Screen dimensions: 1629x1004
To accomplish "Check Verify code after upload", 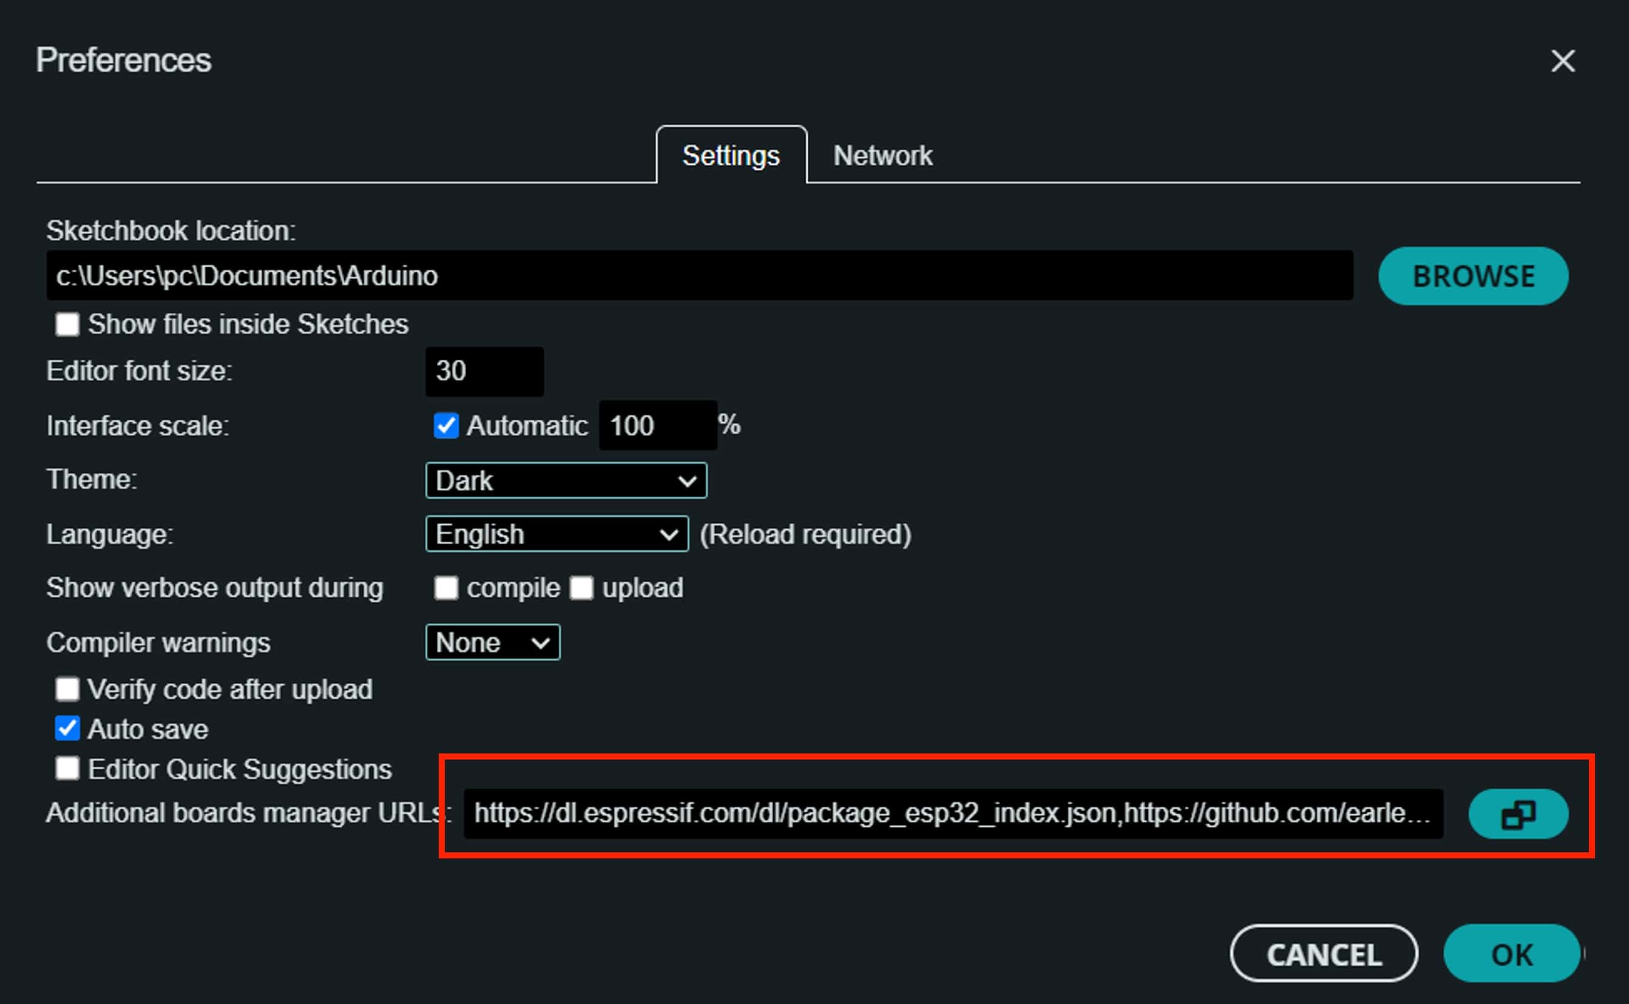I will point(67,689).
